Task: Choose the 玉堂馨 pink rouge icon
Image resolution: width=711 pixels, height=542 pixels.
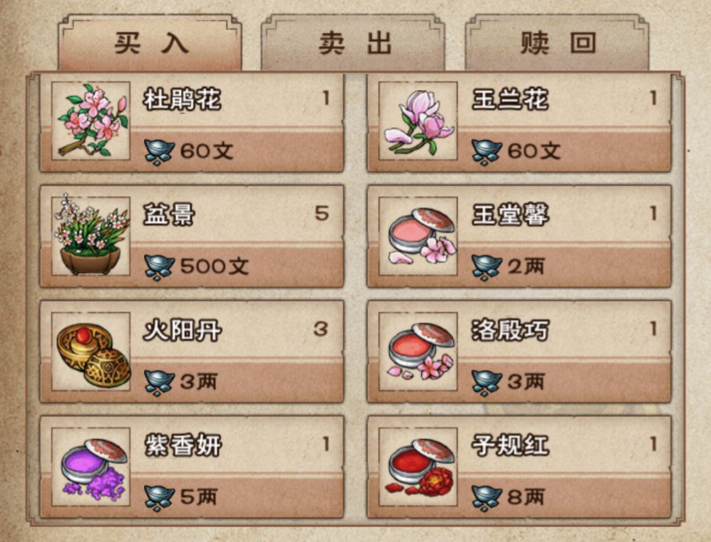Action: click(418, 236)
